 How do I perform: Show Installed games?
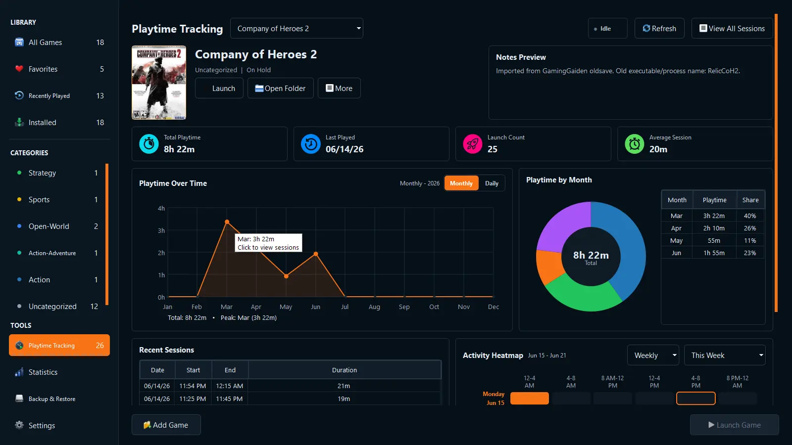pyautogui.click(x=59, y=123)
